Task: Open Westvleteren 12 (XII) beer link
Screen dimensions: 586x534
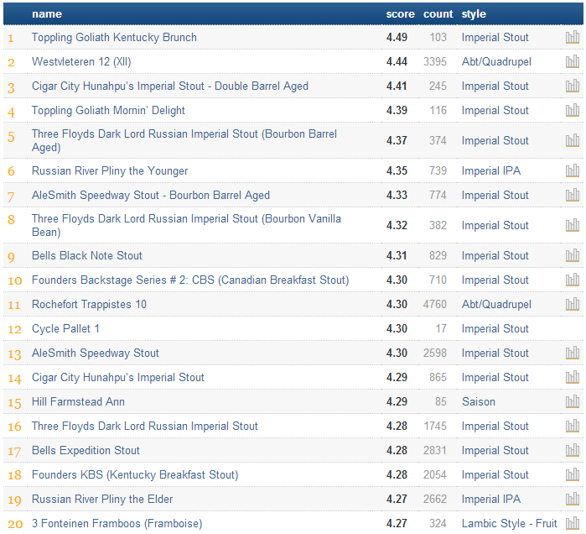Action: tap(81, 62)
